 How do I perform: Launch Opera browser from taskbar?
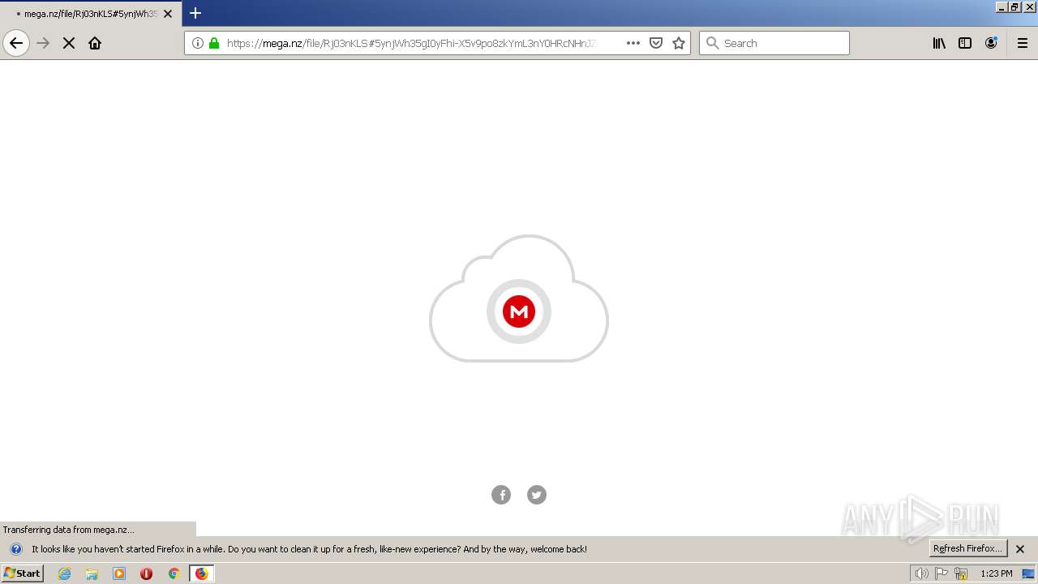click(146, 573)
